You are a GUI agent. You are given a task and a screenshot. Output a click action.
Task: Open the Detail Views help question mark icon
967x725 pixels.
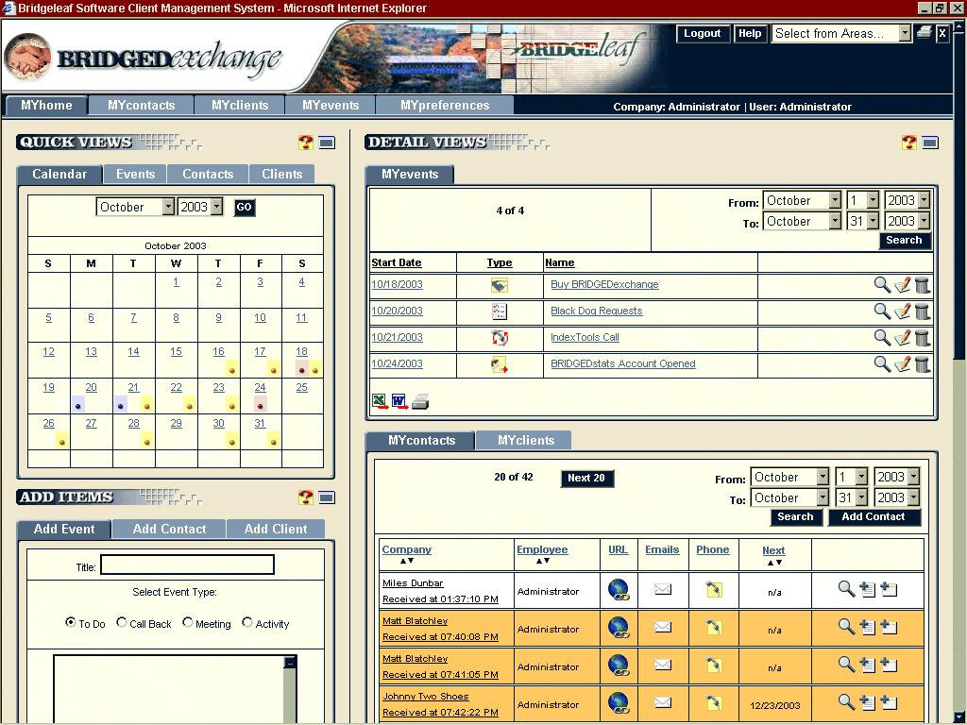point(908,143)
